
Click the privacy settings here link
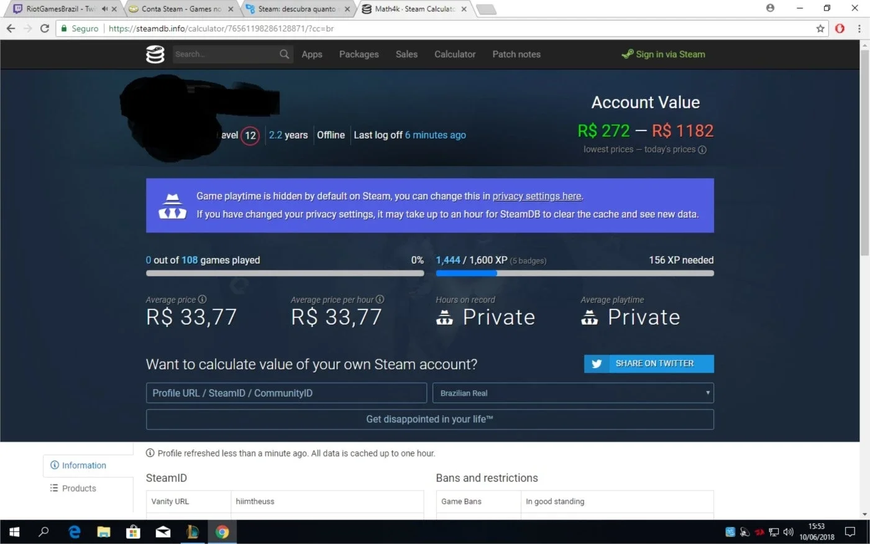(537, 196)
